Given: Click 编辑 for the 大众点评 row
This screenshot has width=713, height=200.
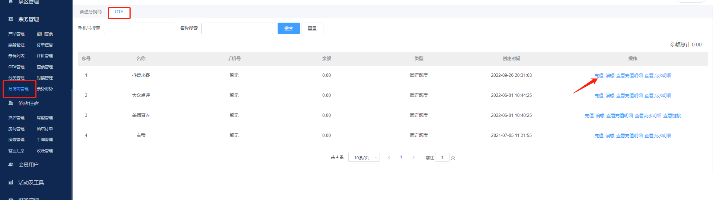Looking at the screenshot, I should coord(610,96).
